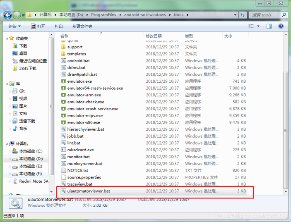Open the 组织 dropdown menu
The image size is (291, 222).
(14, 26)
